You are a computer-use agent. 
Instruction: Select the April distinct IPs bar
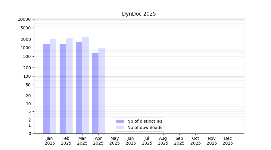coord(95,93)
